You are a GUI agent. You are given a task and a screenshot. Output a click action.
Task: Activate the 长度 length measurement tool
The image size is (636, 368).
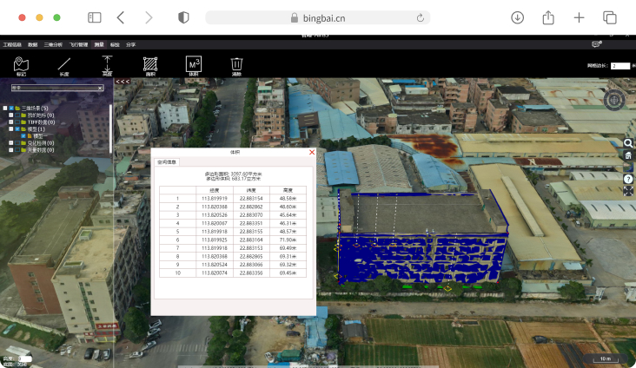[63, 64]
